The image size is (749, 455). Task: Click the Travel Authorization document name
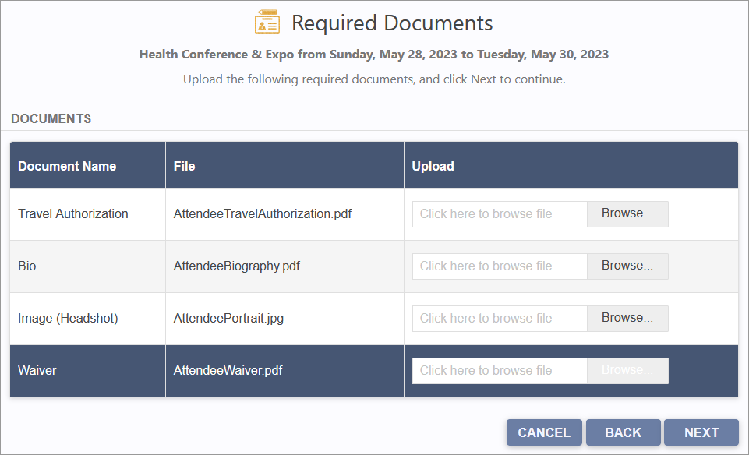click(73, 214)
